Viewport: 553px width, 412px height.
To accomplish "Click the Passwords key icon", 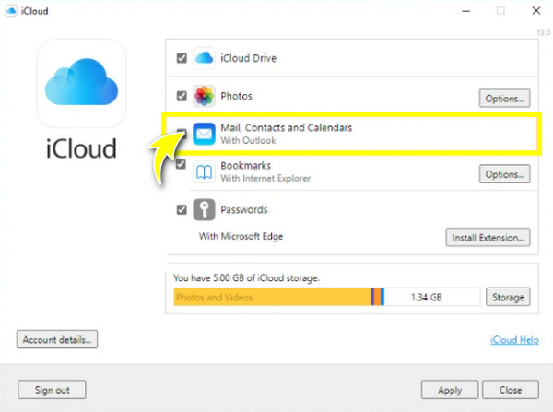I will pos(204,209).
